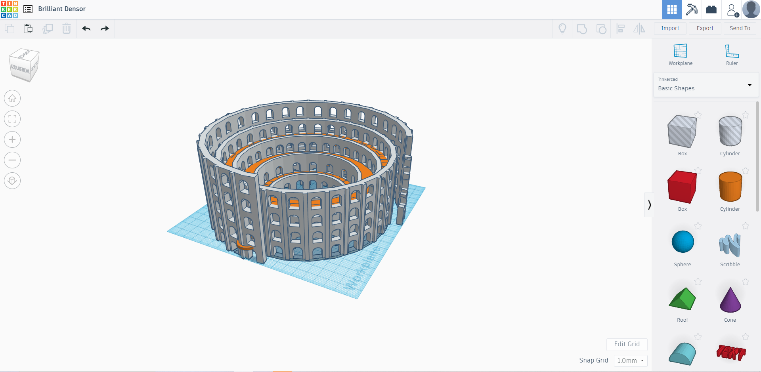Open the Basic Shapes category dropdown

(706, 84)
